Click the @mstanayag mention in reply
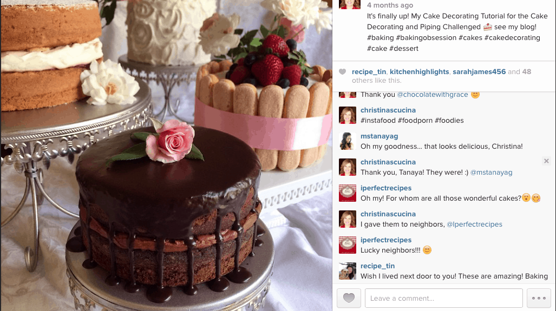556x311 pixels. [x=491, y=173]
